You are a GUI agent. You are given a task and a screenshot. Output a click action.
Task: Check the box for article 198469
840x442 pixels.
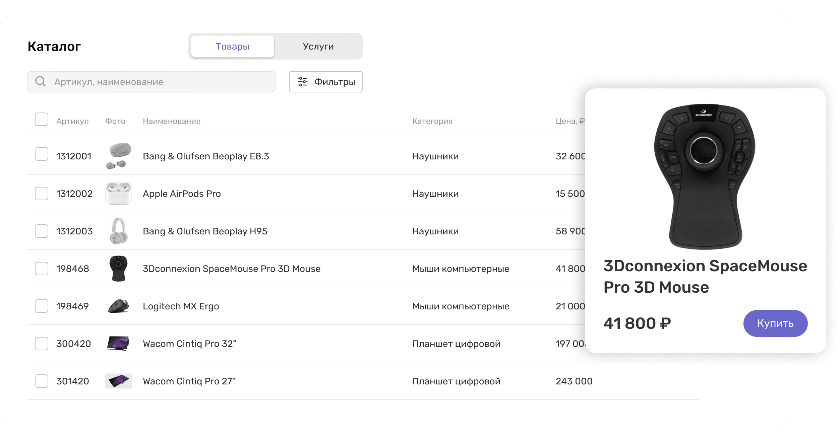coord(42,306)
